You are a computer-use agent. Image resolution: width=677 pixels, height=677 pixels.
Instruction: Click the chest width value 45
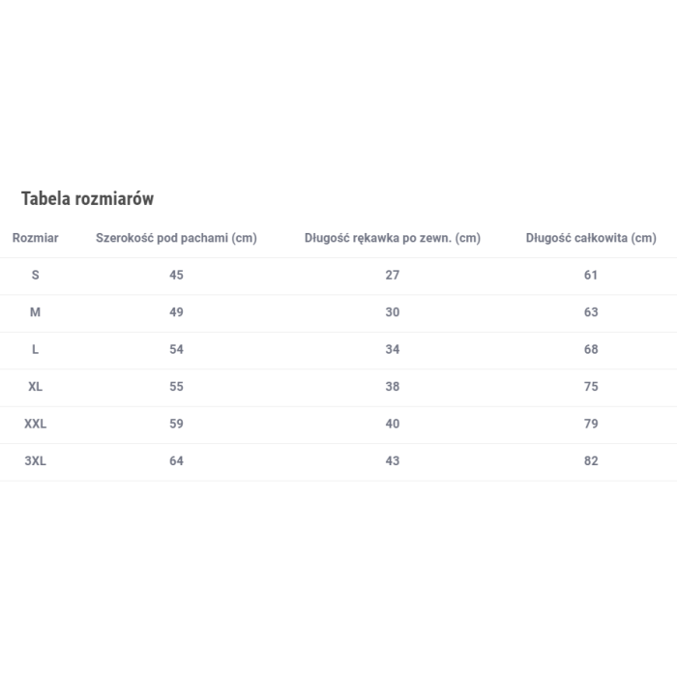pos(176,275)
